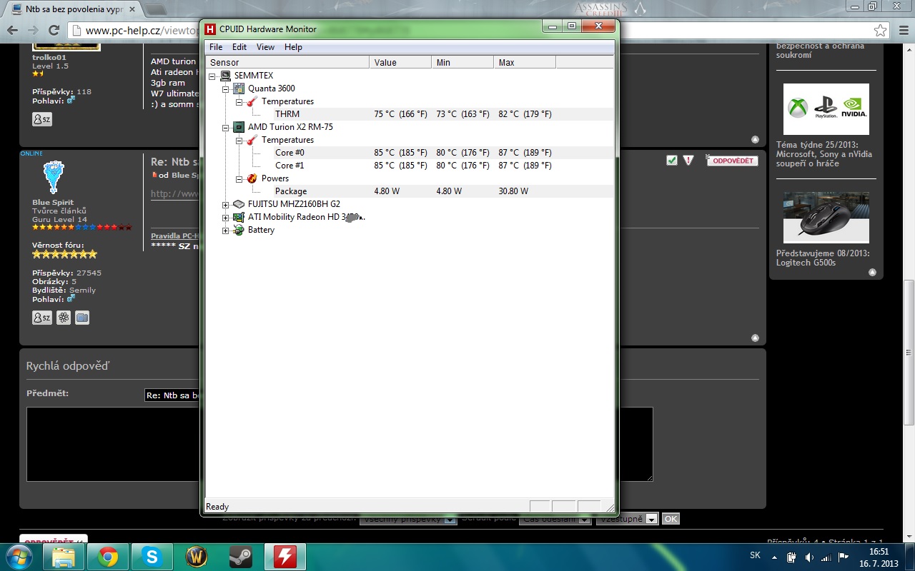The image size is (915, 571).
Task: Open the 'Vzestupně' sort order dropdown
Action: click(x=627, y=519)
